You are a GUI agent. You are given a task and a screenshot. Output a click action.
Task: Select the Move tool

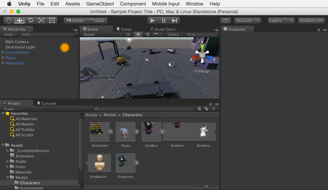pos(19,20)
